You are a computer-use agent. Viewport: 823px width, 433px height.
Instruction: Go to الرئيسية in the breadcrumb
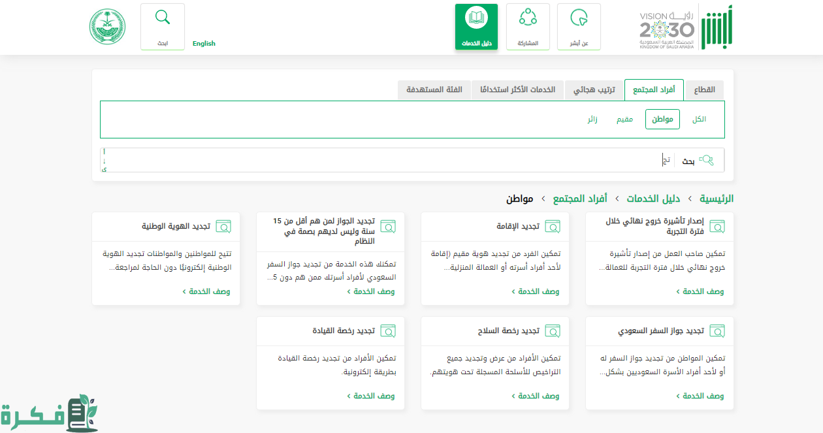coord(716,199)
